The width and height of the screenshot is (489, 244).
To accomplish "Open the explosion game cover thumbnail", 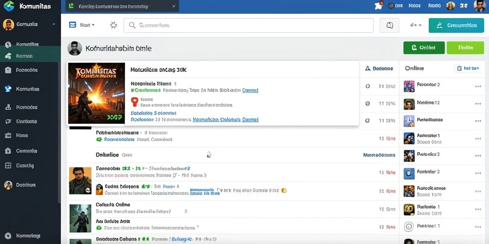I will 96,93.
